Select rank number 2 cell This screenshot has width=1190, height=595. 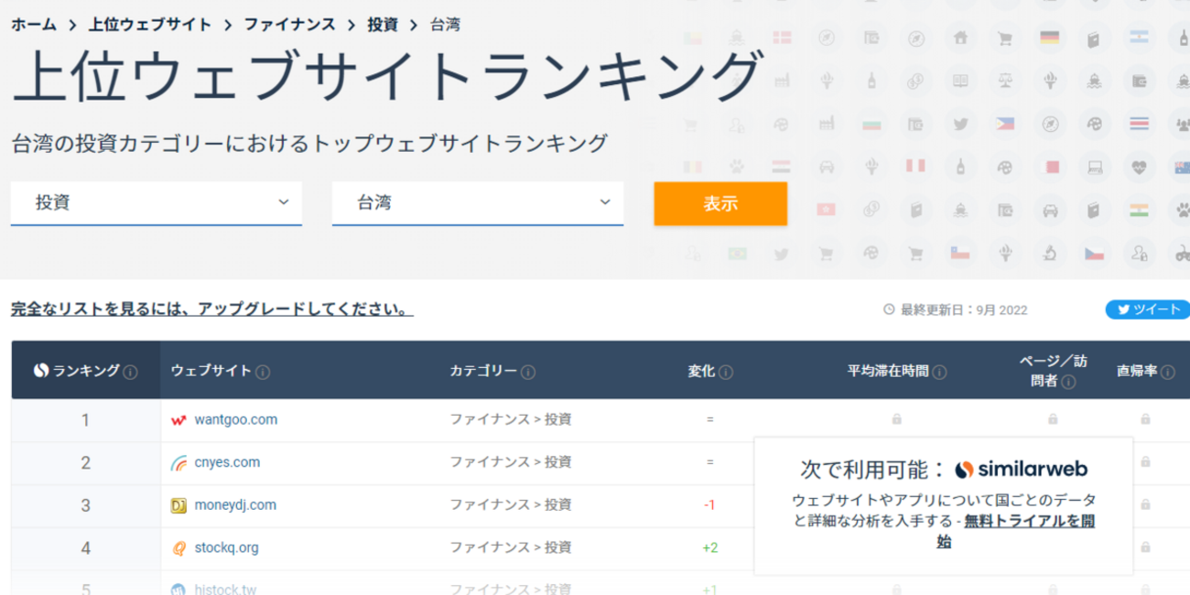click(86, 463)
